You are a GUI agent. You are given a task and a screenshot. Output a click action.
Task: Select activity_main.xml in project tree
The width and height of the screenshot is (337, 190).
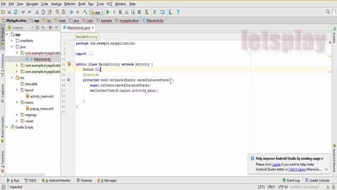click(42, 96)
